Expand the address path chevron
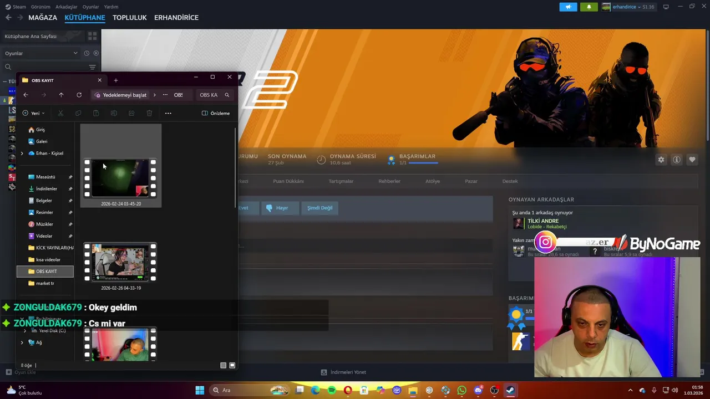 coord(155,95)
